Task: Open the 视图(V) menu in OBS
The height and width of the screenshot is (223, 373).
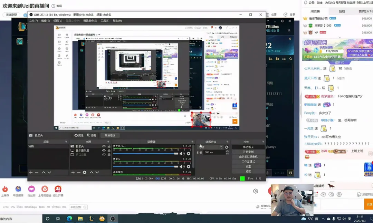Action: point(58,21)
